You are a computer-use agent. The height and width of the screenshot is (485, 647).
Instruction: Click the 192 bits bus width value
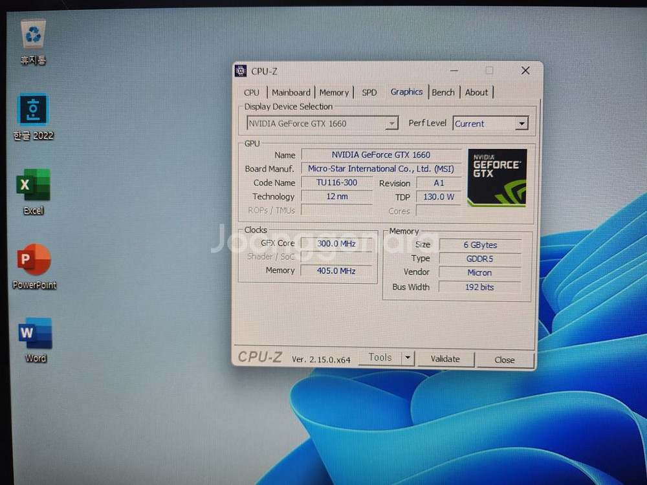tap(480, 287)
